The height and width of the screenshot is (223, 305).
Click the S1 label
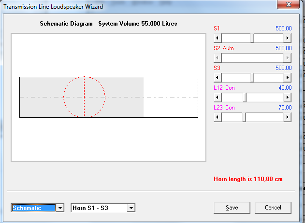(x=217, y=28)
